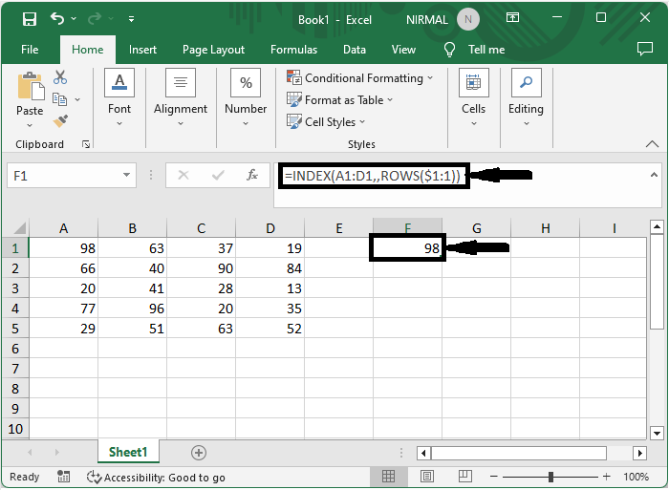This screenshot has width=669, height=490.
Task: Click the Save icon in title bar
Action: [x=30, y=19]
